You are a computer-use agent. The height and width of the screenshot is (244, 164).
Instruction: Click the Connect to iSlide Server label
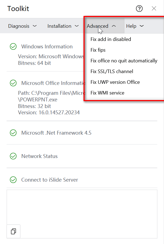pyautogui.click(x=50, y=180)
